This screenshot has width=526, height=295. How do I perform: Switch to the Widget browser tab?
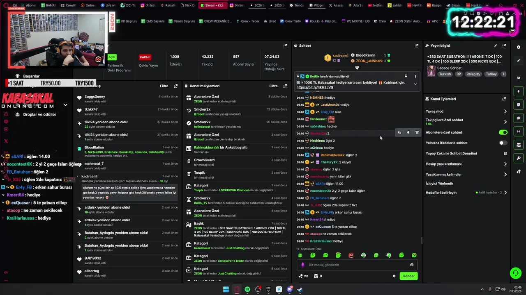[316, 5]
